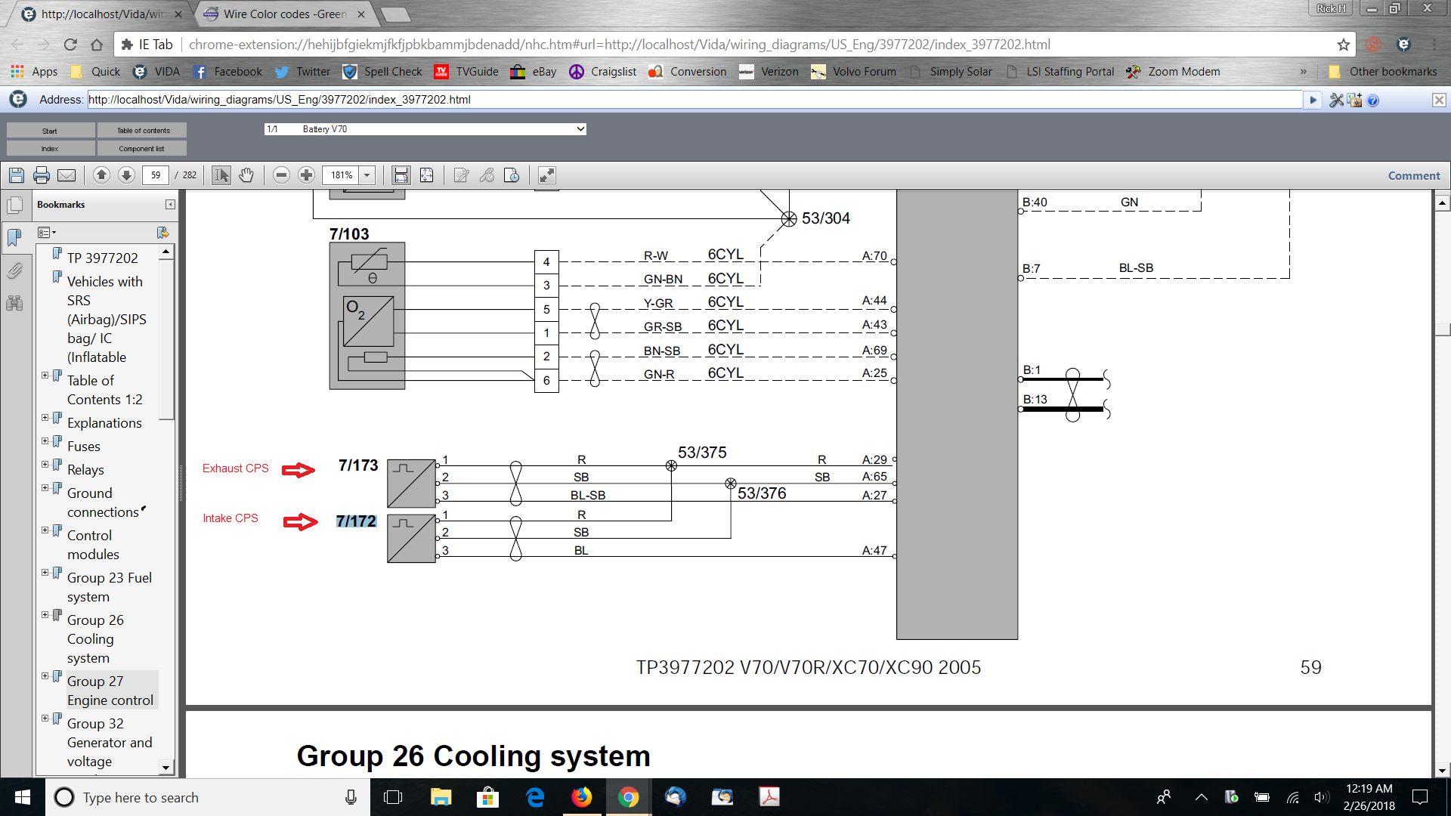Zoom out with the minus button
This screenshot has height=816, width=1451.
tap(281, 175)
